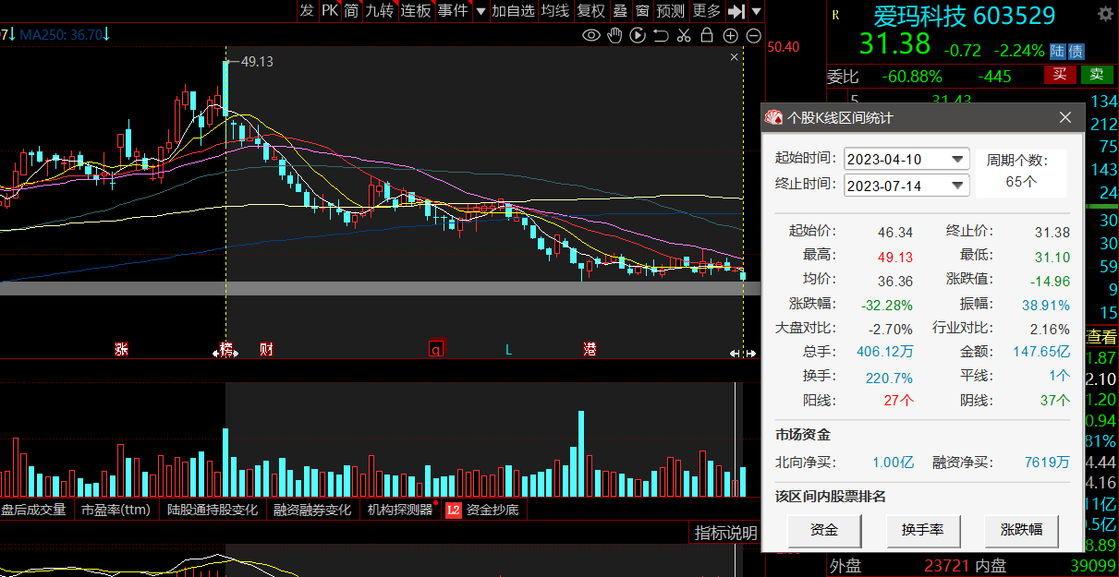Click the 财 event marker on timeline
Image resolution: width=1119 pixels, height=577 pixels.
pyautogui.click(x=266, y=349)
